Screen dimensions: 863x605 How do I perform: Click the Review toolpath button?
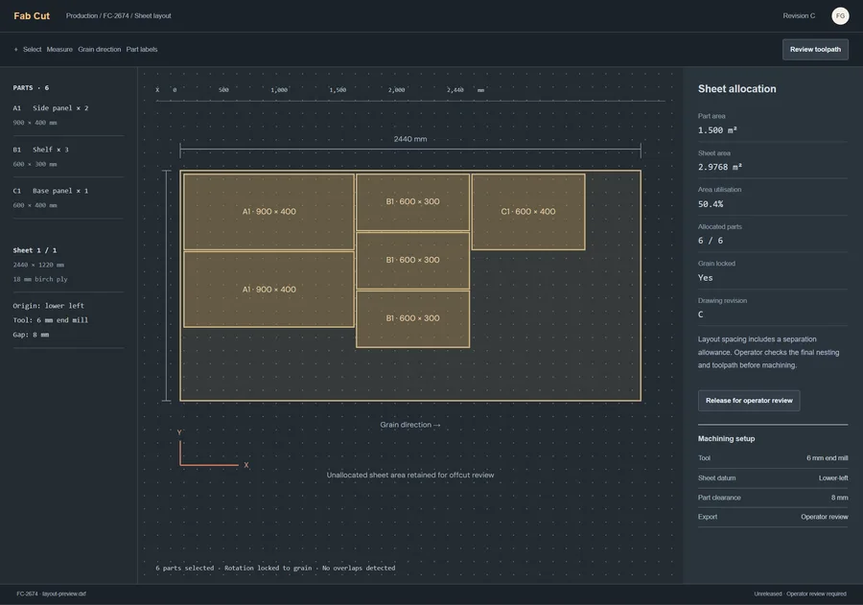click(815, 50)
